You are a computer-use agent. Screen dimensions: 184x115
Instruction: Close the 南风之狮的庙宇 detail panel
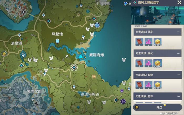180,2
